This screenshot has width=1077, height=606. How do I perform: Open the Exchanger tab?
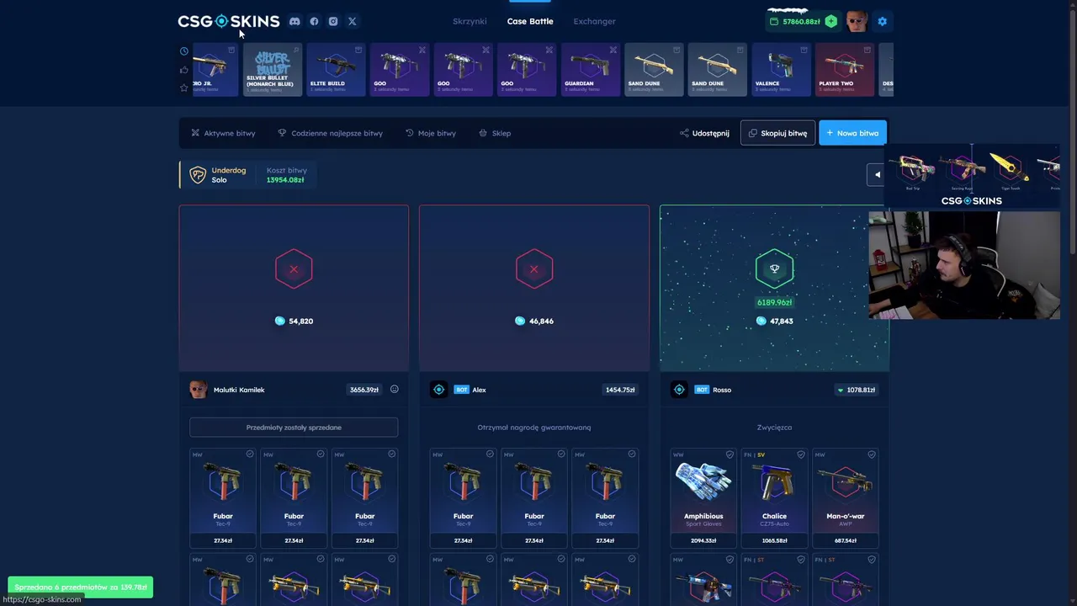[x=594, y=21]
